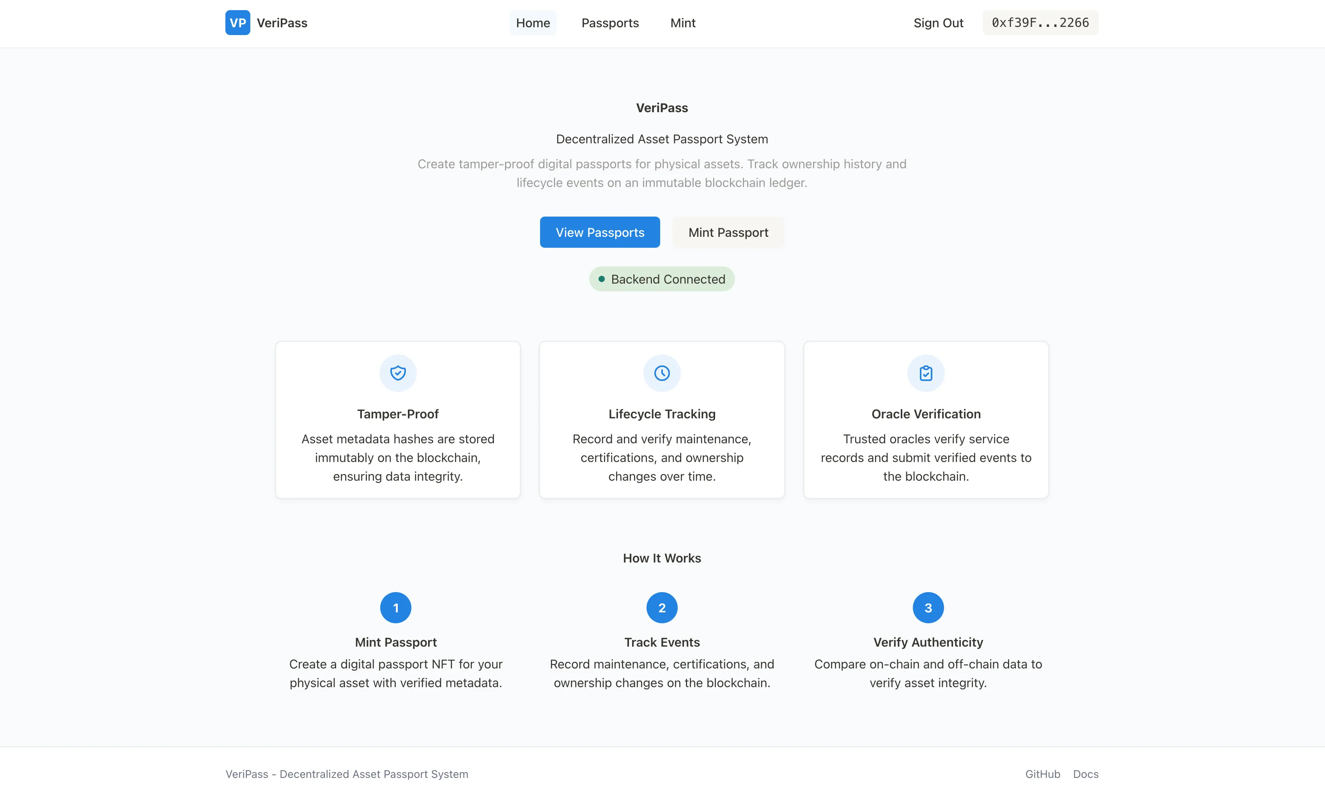The width and height of the screenshot is (1325, 797).
Task: Switch to the Passports navigation tab
Action: 609,23
